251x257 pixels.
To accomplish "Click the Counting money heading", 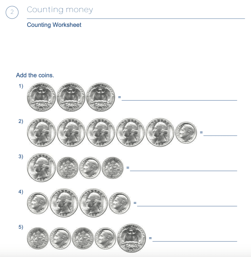I will (x=60, y=10).
